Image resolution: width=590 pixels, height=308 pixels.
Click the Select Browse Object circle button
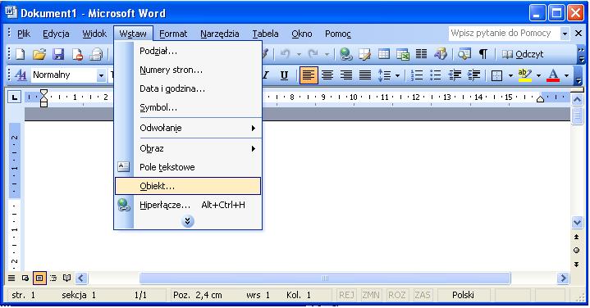coord(576,251)
